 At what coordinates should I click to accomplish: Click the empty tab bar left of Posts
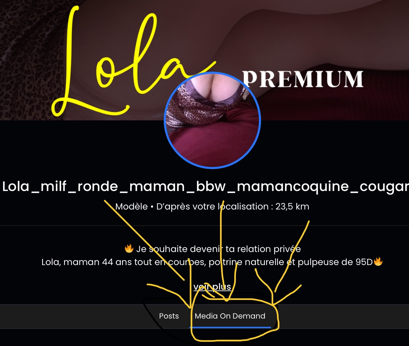click(x=78, y=316)
